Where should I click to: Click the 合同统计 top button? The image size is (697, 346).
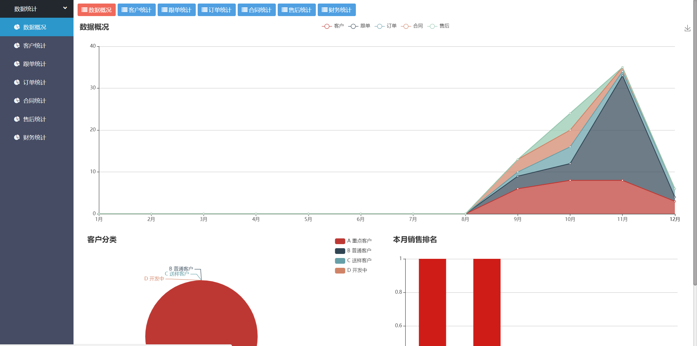tap(257, 10)
